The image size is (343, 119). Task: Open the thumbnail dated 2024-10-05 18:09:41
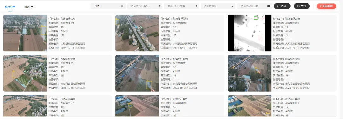pyautogui.click(x=137, y=73)
